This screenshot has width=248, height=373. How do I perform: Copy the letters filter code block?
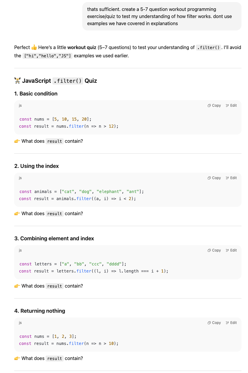click(x=214, y=250)
